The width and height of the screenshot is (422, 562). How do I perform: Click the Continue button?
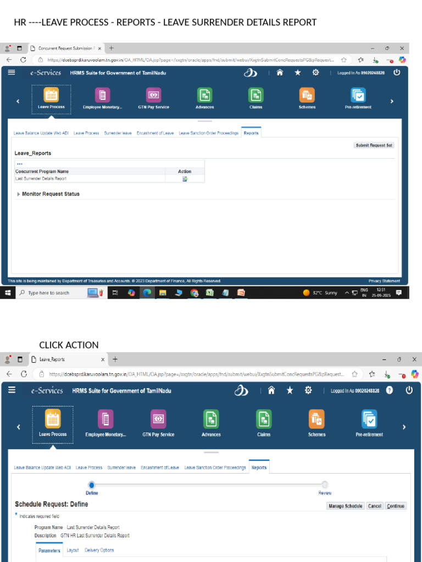396,506
